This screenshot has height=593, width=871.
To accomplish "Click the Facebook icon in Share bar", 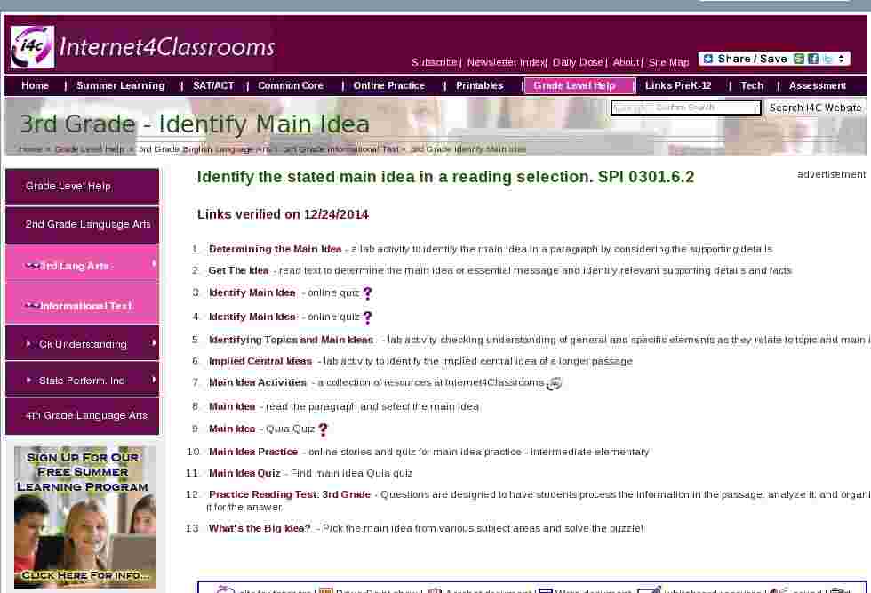I will (x=813, y=59).
